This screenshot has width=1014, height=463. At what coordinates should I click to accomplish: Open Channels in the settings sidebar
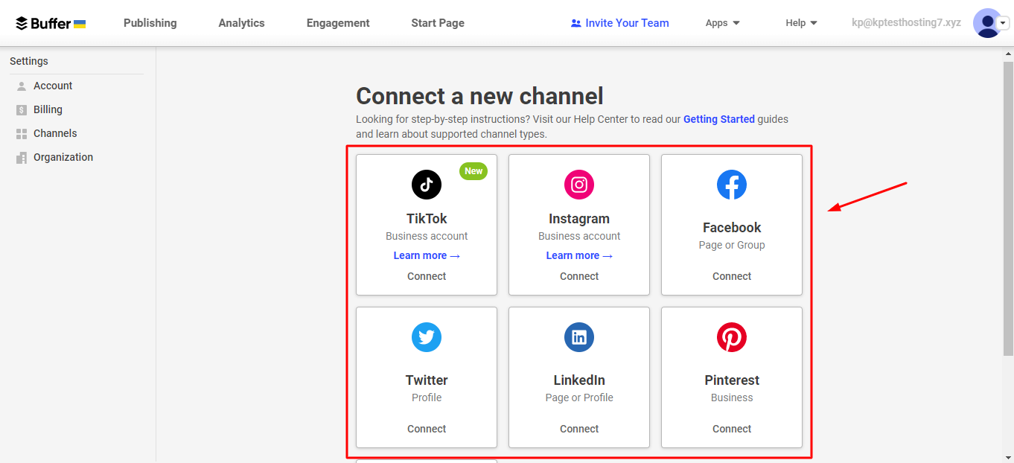tap(55, 133)
